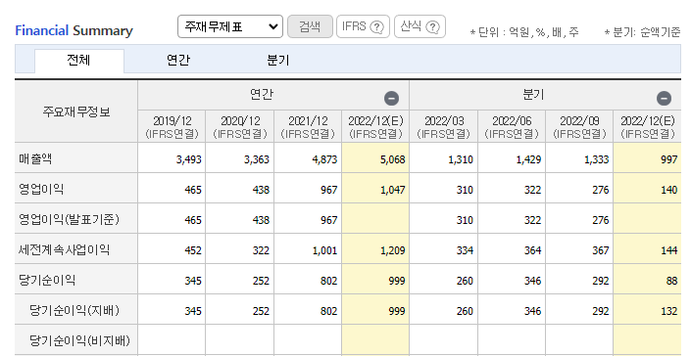
Task: Switch to the 분기 tab
Action: click(x=278, y=61)
